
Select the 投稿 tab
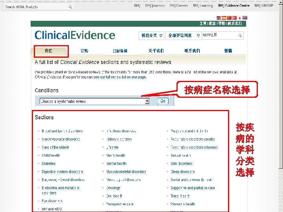tap(228, 51)
